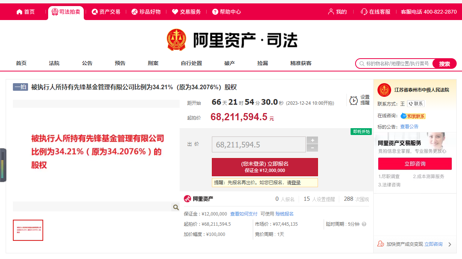Open the 江苏省泰州市中级人民法院 court link
The height and width of the screenshot is (259, 462).
pyautogui.click(x=421, y=90)
